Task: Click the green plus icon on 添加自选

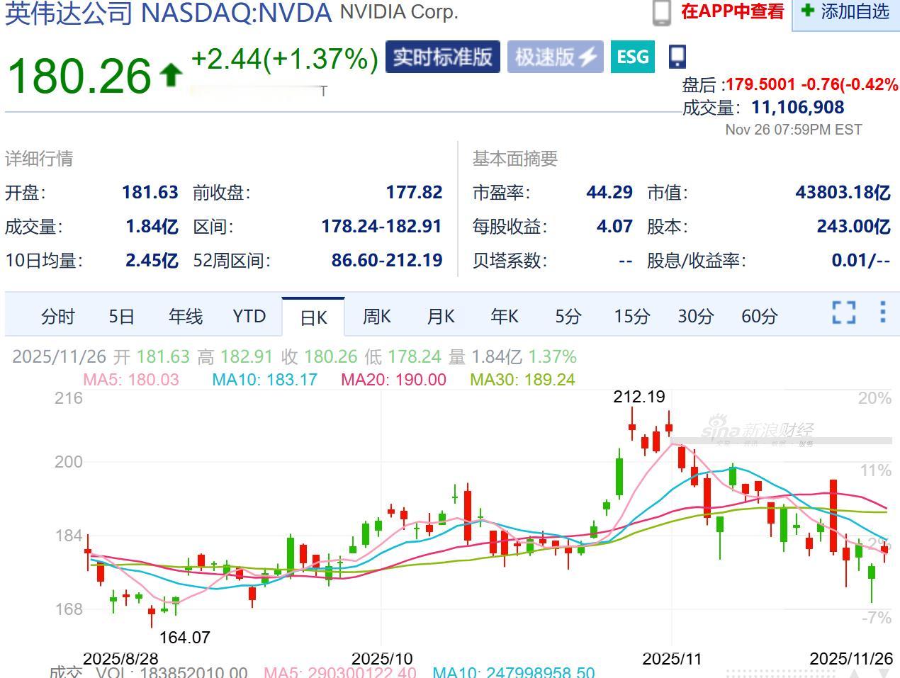Action: [x=806, y=11]
